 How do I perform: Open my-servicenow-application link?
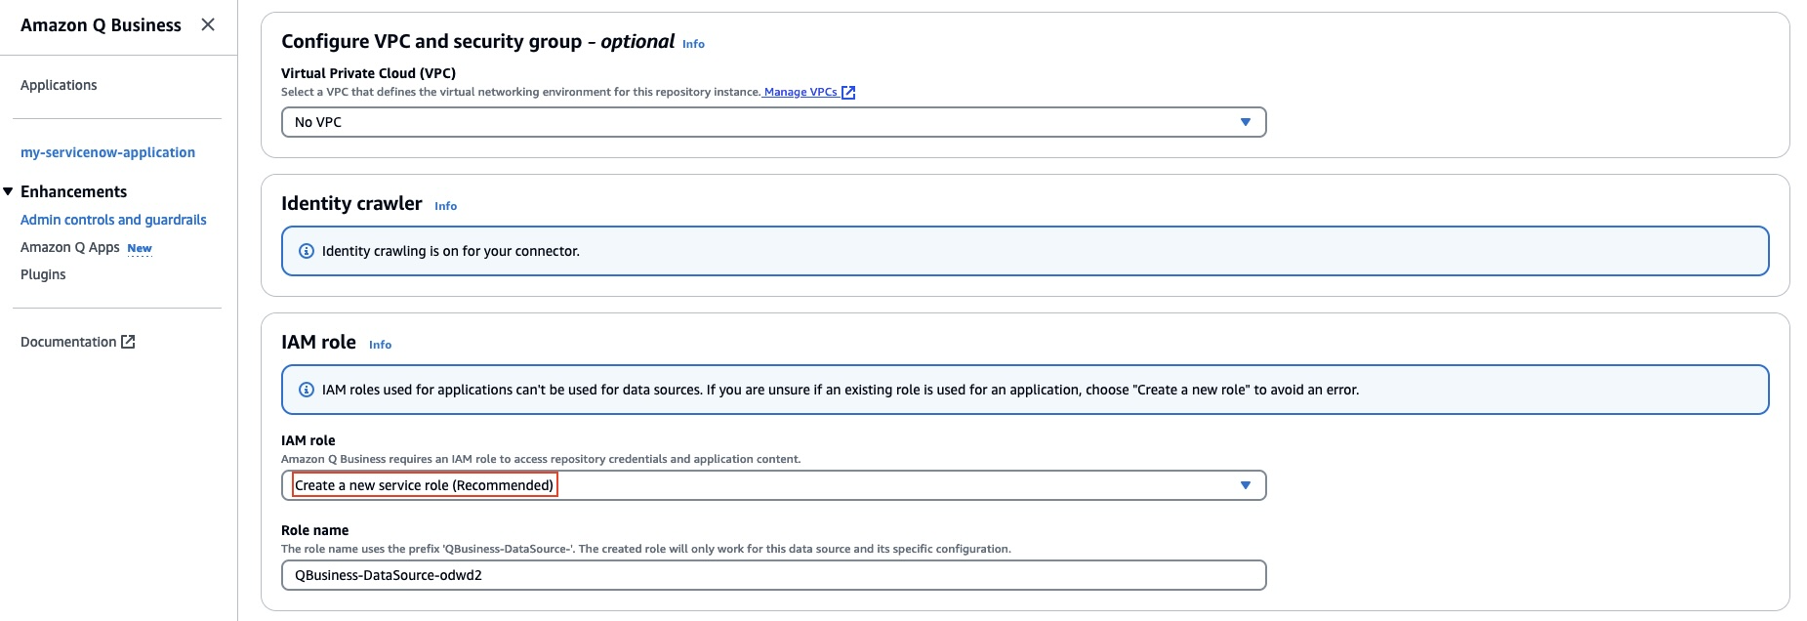coord(107,152)
